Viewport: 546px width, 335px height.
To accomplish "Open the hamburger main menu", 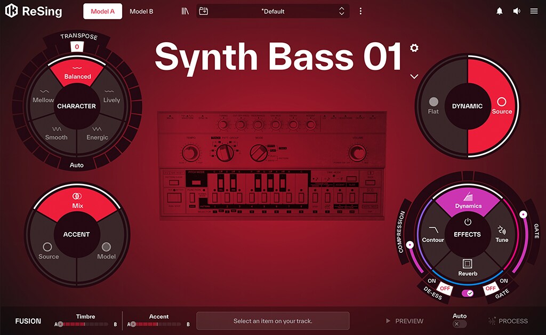I will (x=534, y=11).
